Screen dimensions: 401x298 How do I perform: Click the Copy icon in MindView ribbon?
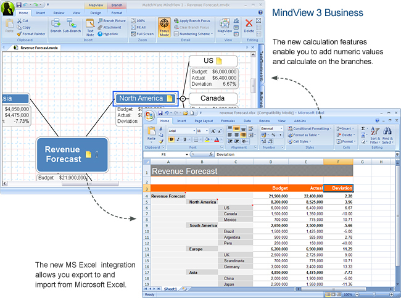point(19,27)
